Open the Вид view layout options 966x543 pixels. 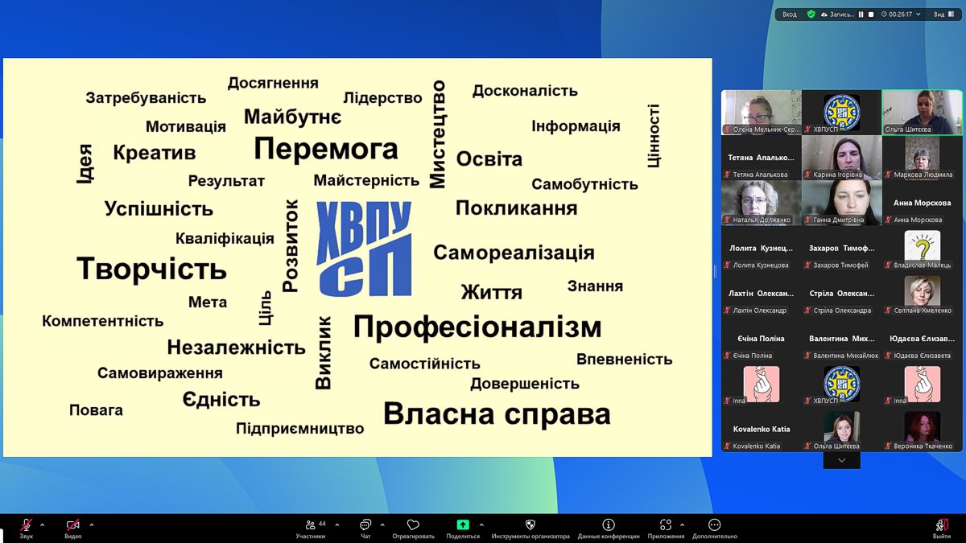pyautogui.click(x=943, y=14)
